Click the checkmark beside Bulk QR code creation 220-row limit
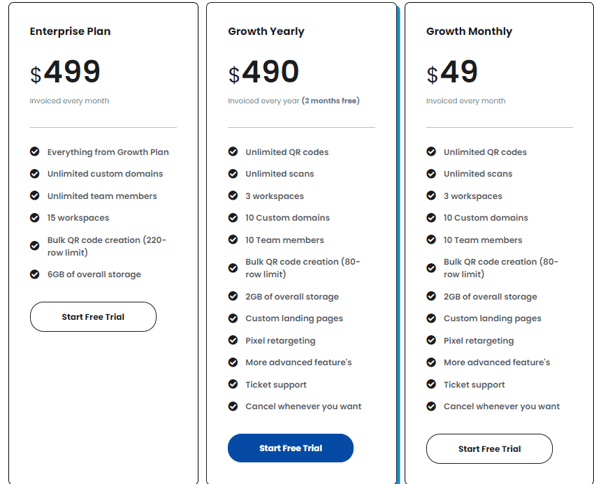Screen dimensions: 594x484 tap(34, 245)
